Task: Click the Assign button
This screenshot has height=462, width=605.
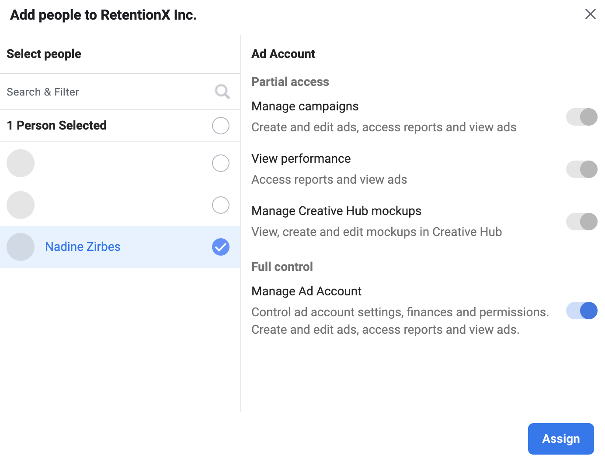Action: [x=561, y=439]
